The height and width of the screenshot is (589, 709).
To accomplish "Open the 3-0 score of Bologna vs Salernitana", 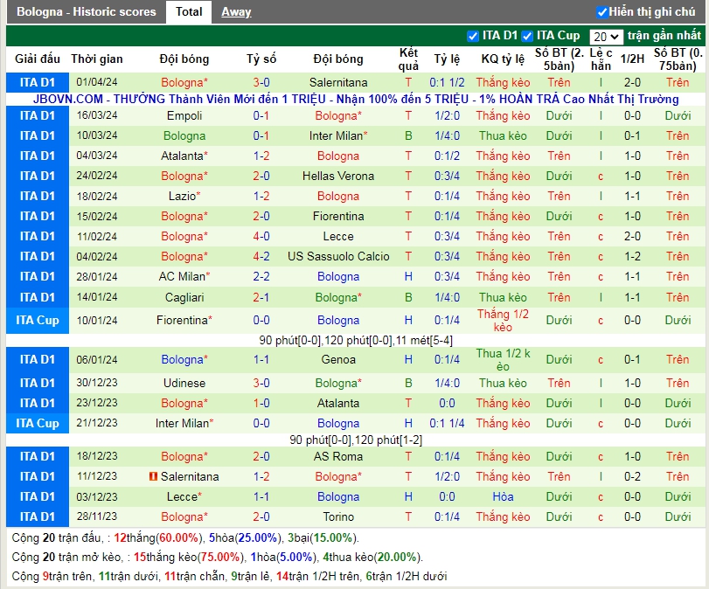I will pyautogui.click(x=261, y=82).
